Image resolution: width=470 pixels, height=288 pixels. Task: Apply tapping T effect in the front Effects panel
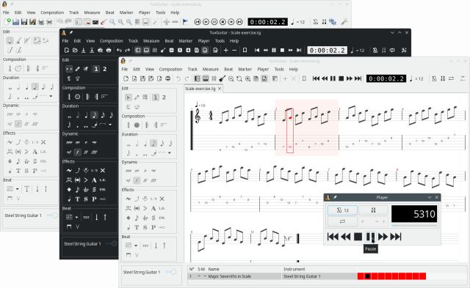(137, 227)
